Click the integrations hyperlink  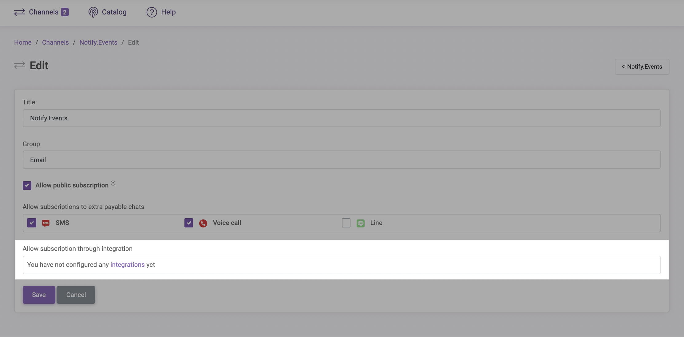(127, 265)
